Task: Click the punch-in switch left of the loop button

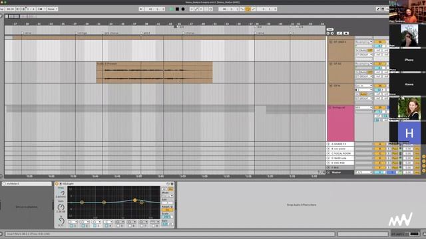Action: (242, 9)
